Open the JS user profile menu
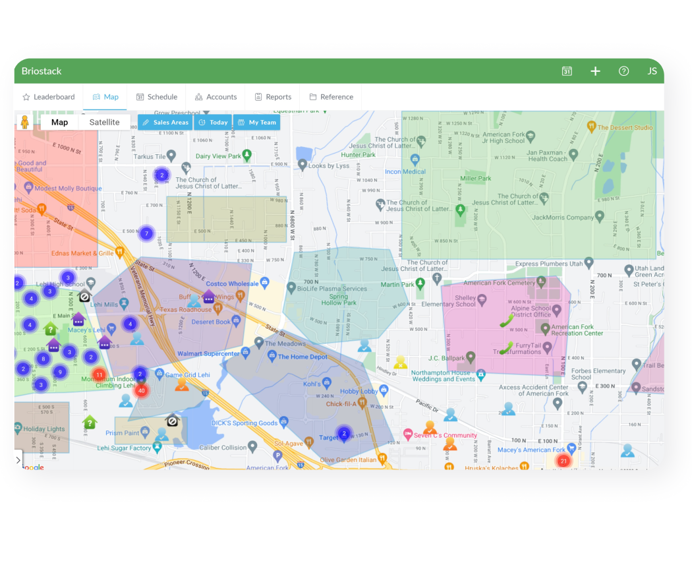Screen dimensions: 692x561 coord(652,71)
